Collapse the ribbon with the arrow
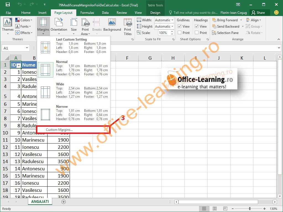The height and width of the screenshot is (212, 283). 279,39
